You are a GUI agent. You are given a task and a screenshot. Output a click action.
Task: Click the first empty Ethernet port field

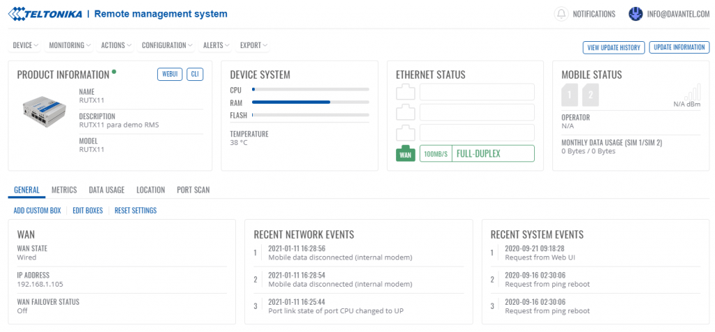click(x=477, y=92)
